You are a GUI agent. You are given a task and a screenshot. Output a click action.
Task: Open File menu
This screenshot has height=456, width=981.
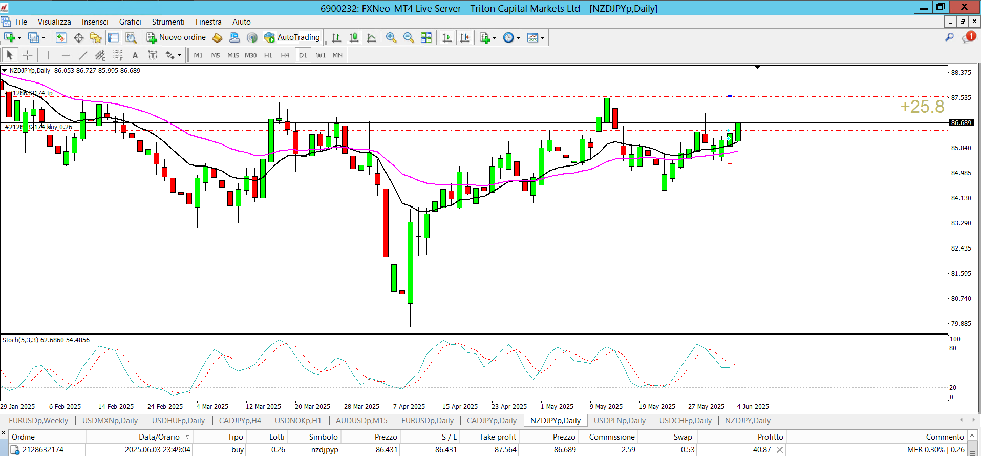point(21,22)
